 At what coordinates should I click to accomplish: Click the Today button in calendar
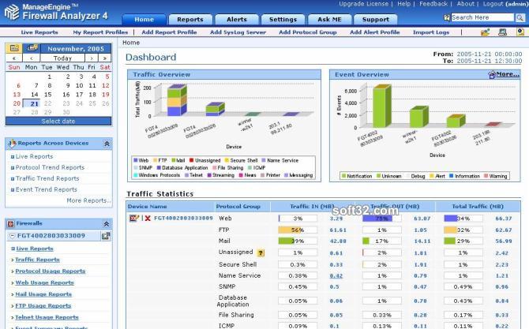pyautogui.click(x=62, y=58)
